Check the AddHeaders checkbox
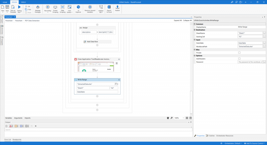 (x=239, y=59)
